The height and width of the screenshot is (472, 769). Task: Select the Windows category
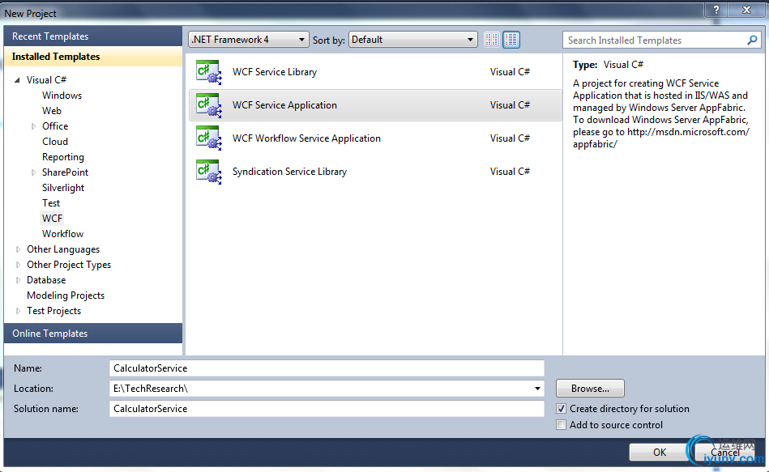pyautogui.click(x=62, y=96)
